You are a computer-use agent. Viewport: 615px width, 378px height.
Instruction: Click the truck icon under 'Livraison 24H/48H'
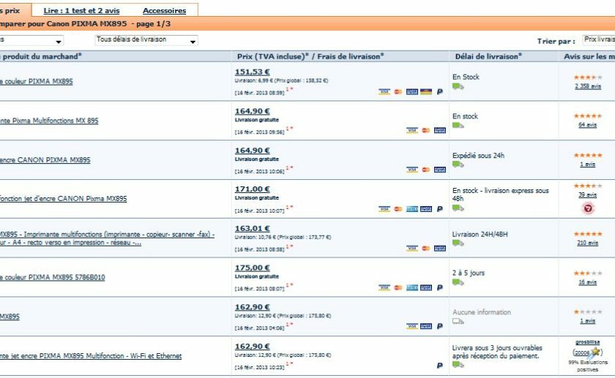(x=458, y=243)
